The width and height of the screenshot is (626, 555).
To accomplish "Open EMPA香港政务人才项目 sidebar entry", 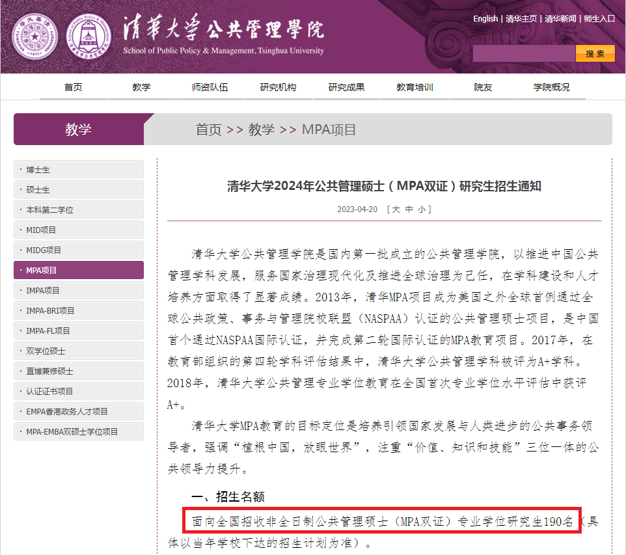I will point(79,412).
